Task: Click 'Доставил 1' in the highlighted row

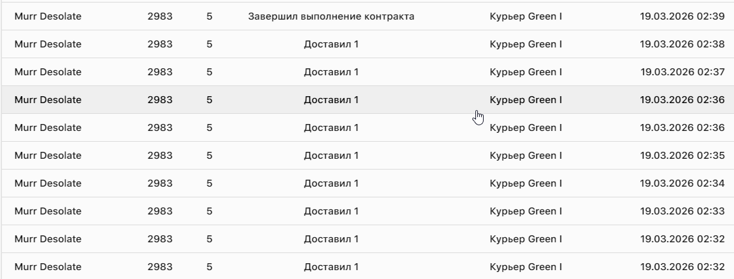Action: 331,100
